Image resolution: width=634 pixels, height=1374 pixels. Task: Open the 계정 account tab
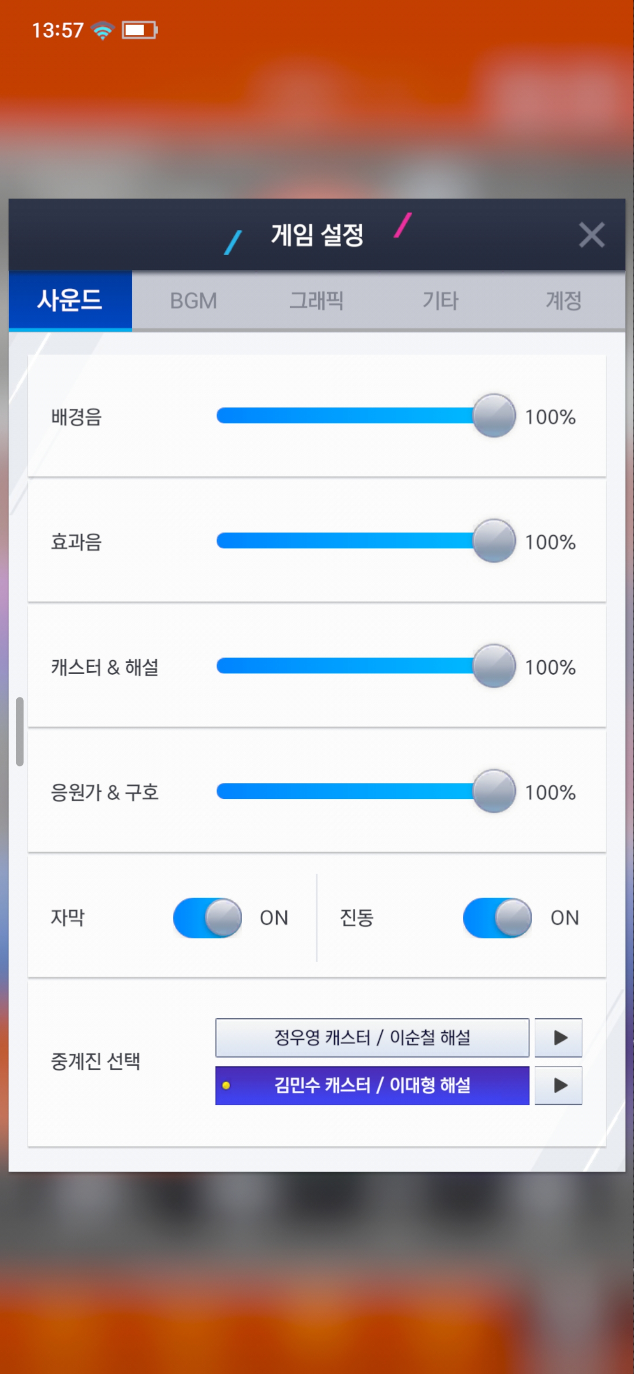point(563,301)
